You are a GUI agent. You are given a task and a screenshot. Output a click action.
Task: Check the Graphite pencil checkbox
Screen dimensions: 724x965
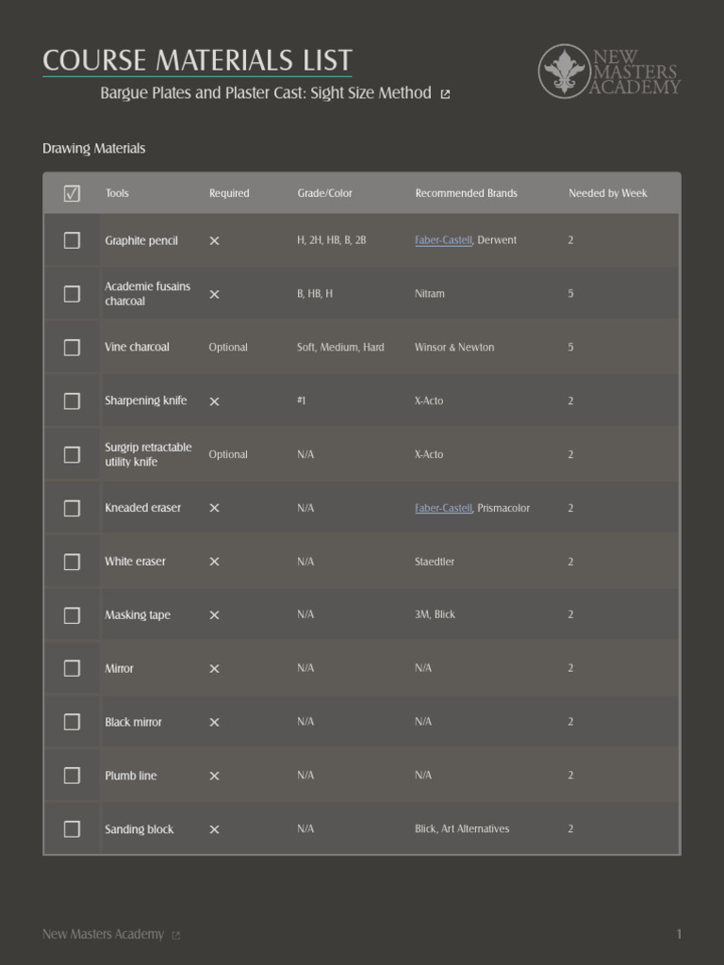(x=72, y=241)
